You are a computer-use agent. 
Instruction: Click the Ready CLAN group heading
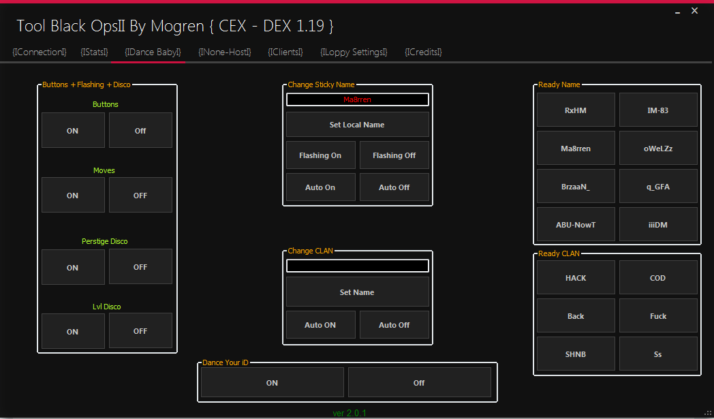click(559, 253)
